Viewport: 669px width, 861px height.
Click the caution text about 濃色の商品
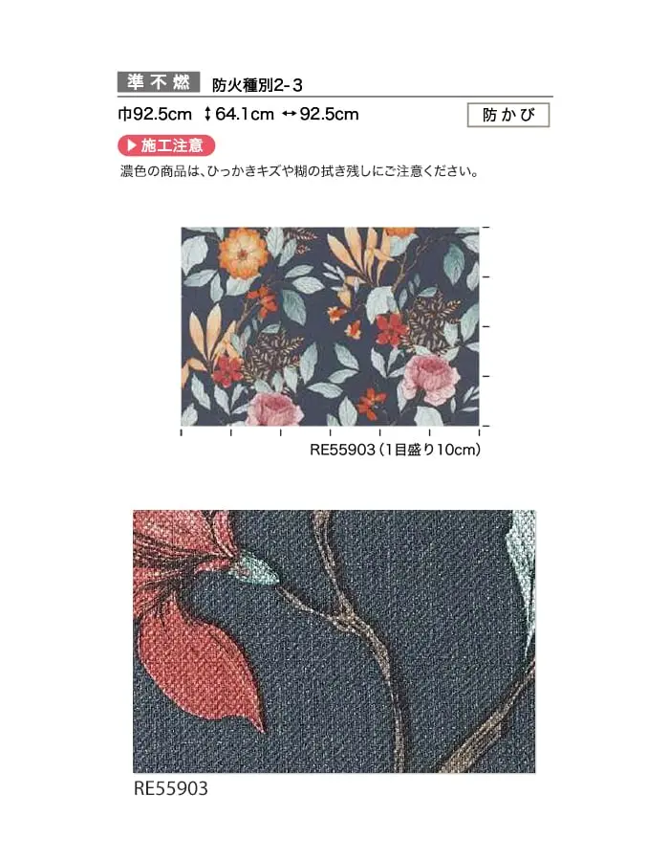point(300,171)
